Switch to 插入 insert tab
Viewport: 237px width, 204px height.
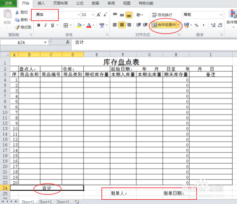[x=41, y=3]
